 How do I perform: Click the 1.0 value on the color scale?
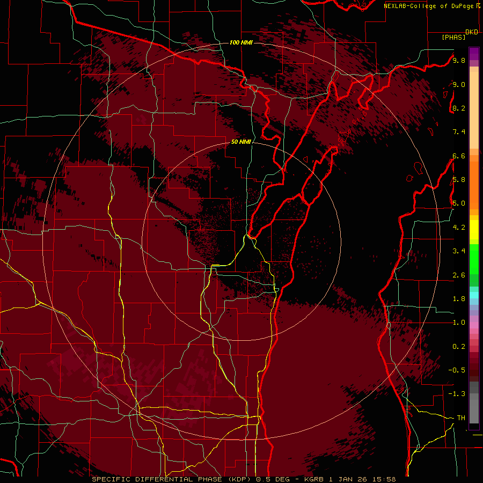pyautogui.click(x=459, y=323)
